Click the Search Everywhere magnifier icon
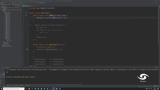This screenshot has height=90, width=160. coord(44,3)
